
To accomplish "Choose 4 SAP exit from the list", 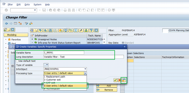I will point(65,83).
